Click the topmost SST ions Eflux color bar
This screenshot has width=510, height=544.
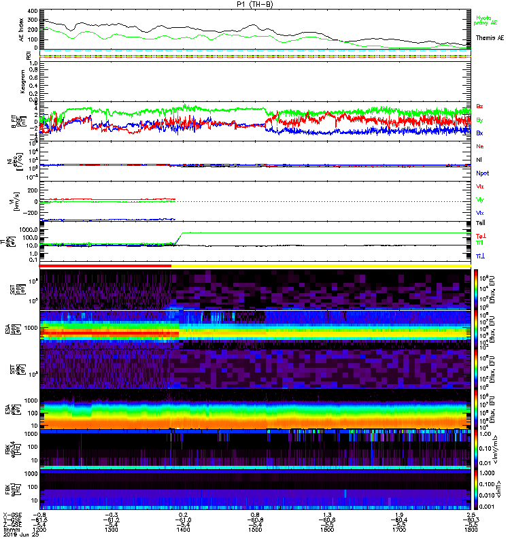click(x=475, y=290)
